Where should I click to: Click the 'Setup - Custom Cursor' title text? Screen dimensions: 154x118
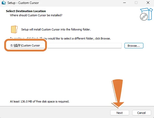[x=23, y=3]
